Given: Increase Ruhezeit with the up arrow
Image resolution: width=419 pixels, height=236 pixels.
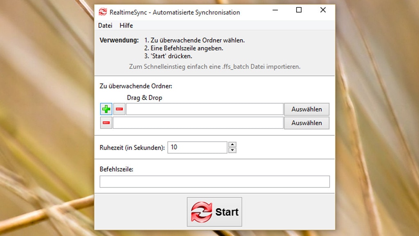Looking at the screenshot, I should (x=232, y=145).
